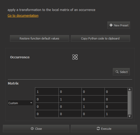Select the first row second column matrix cell
This screenshot has width=140, height=135.
70,92
